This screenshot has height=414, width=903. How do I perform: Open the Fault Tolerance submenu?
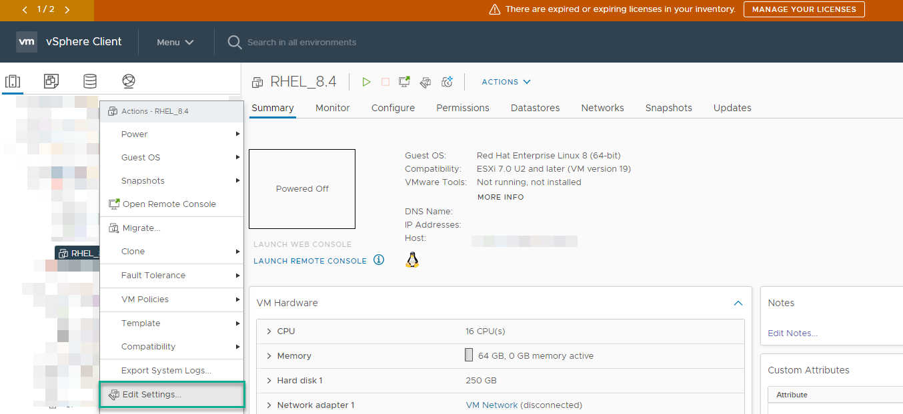pyautogui.click(x=172, y=275)
